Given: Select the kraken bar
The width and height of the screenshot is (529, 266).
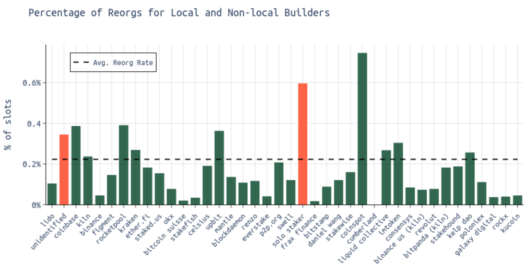Looking at the screenshot, I should tap(136, 177).
